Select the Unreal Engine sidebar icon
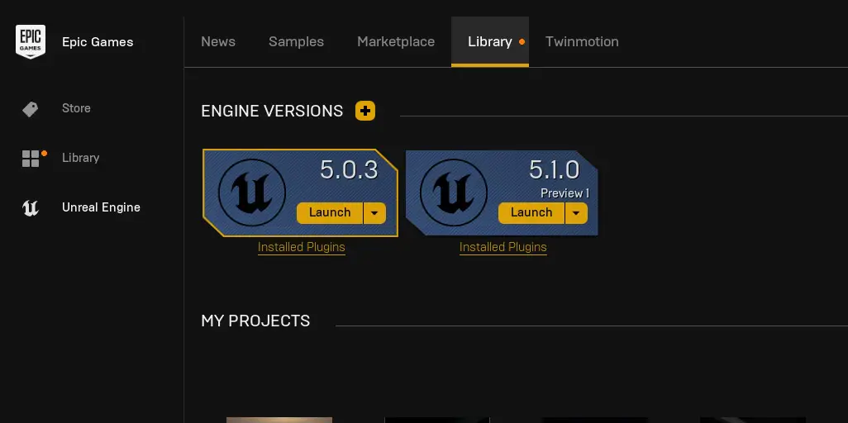Image resolution: width=848 pixels, height=423 pixels. tap(31, 208)
